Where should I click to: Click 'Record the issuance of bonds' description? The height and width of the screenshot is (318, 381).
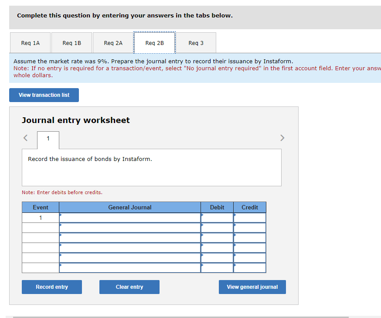(x=90, y=159)
